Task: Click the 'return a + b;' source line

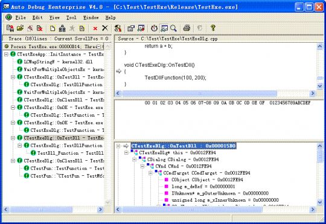Action: (158, 46)
